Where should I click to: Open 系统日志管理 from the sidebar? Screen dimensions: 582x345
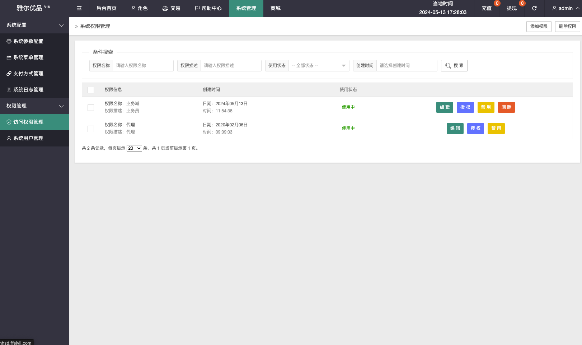coord(28,90)
